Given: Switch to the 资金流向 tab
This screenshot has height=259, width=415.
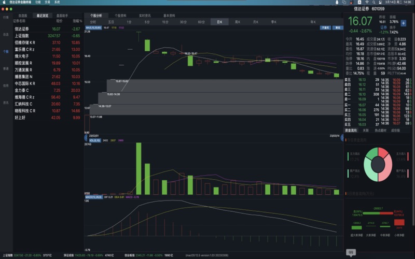Looking at the screenshot, I should click(351, 131).
